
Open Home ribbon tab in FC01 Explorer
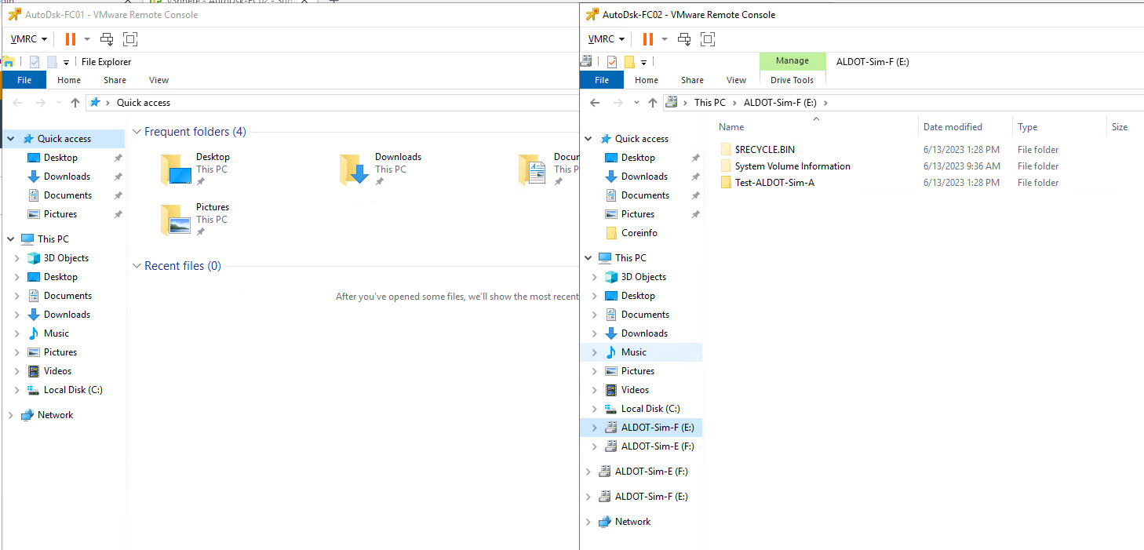[x=69, y=80]
